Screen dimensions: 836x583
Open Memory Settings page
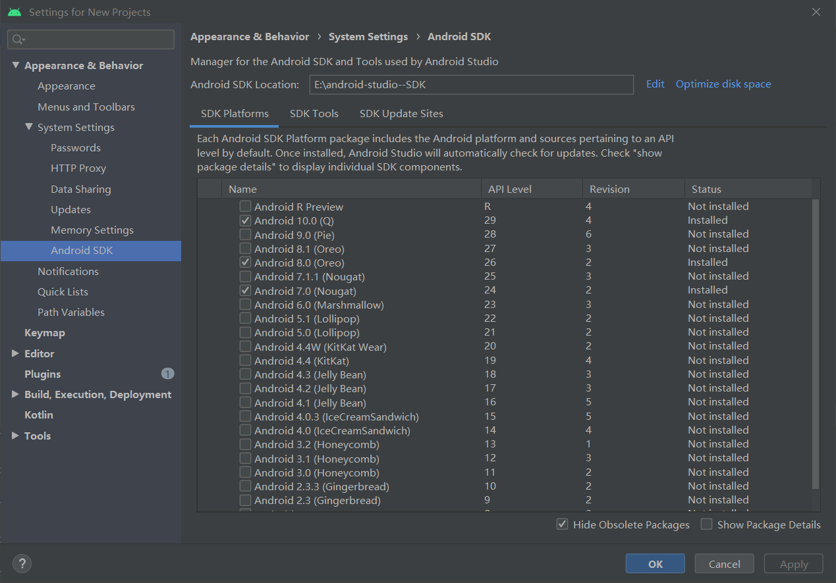(x=92, y=230)
